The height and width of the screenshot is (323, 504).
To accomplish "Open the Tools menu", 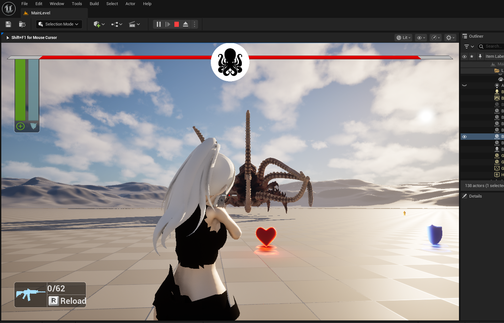I will [77, 4].
